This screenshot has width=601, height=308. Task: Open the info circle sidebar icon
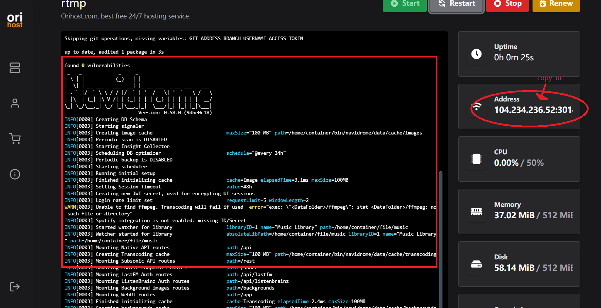(x=15, y=174)
